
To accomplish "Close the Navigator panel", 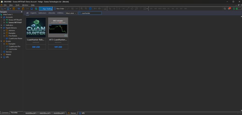I will [22, 12].
